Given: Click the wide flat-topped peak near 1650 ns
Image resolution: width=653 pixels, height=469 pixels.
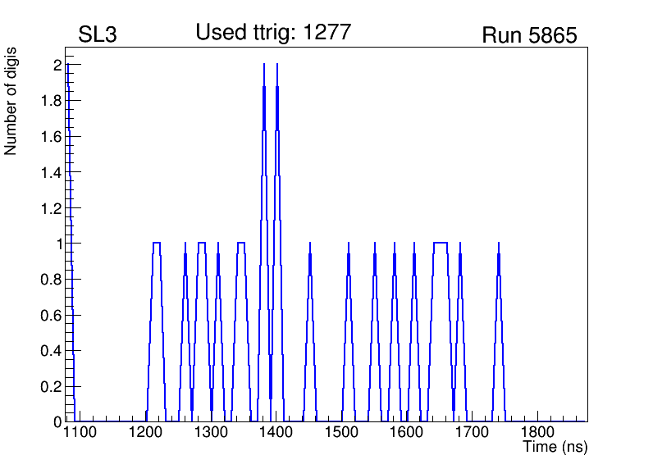Looking at the screenshot, I should tap(440, 243).
